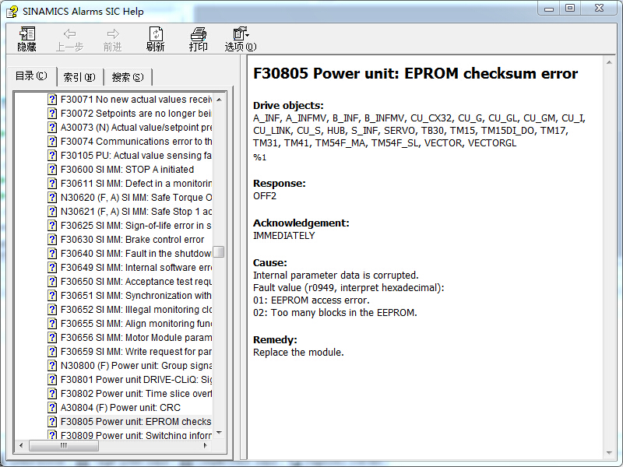Switch to the 目录 (Contents) tab
Image resolution: width=623 pixels, height=467 pixels.
click(x=31, y=75)
